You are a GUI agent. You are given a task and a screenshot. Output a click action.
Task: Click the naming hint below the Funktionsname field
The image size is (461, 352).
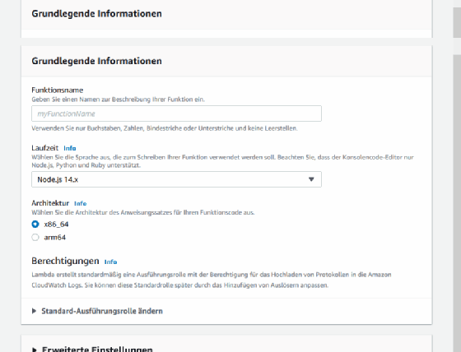click(x=165, y=128)
